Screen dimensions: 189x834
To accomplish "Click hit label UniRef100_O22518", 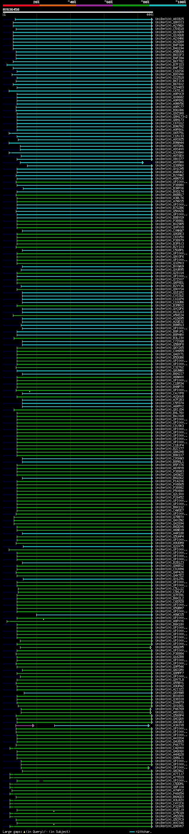I will click(x=169, y=78).
